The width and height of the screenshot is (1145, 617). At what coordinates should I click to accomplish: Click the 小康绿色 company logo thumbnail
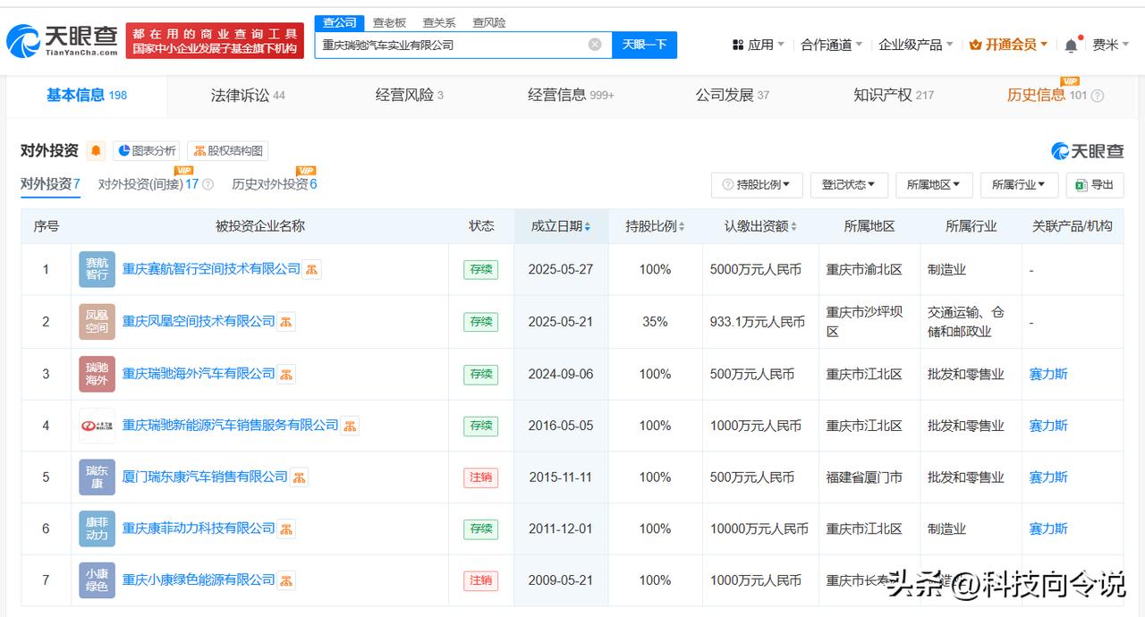pos(97,580)
